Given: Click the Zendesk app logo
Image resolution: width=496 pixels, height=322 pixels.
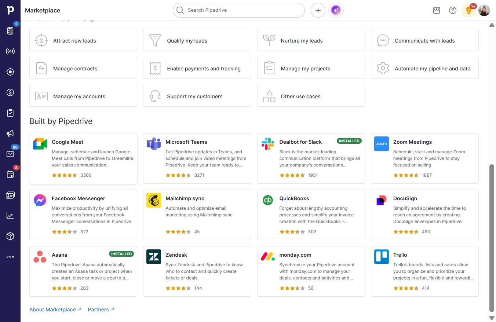Looking at the screenshot, I should 154,257.
